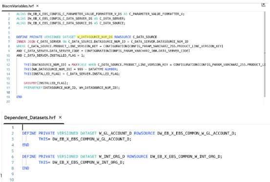Click GROUPBY keyword on line 16
Viewport: 270px width, 182px height.
tap(30, 83)
